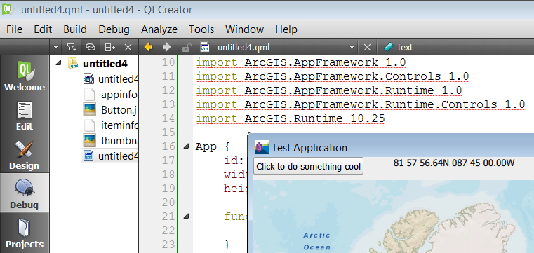Screen dimensions: 534x253
Task: Click the Test Application title text
Action: pyautogui.click(x=309, y=148)
